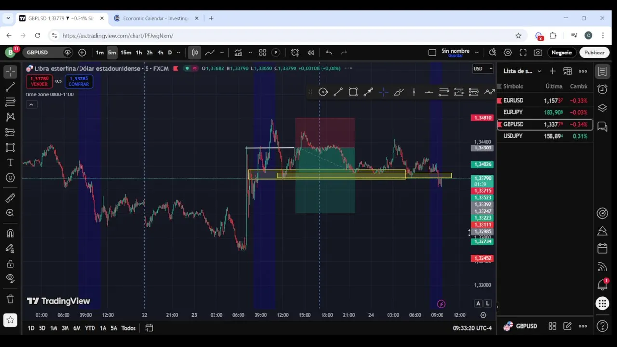This screenshot has width=617, height=347.
Task: Enter fullscreen chart mode
Action: tap(523, 53)
